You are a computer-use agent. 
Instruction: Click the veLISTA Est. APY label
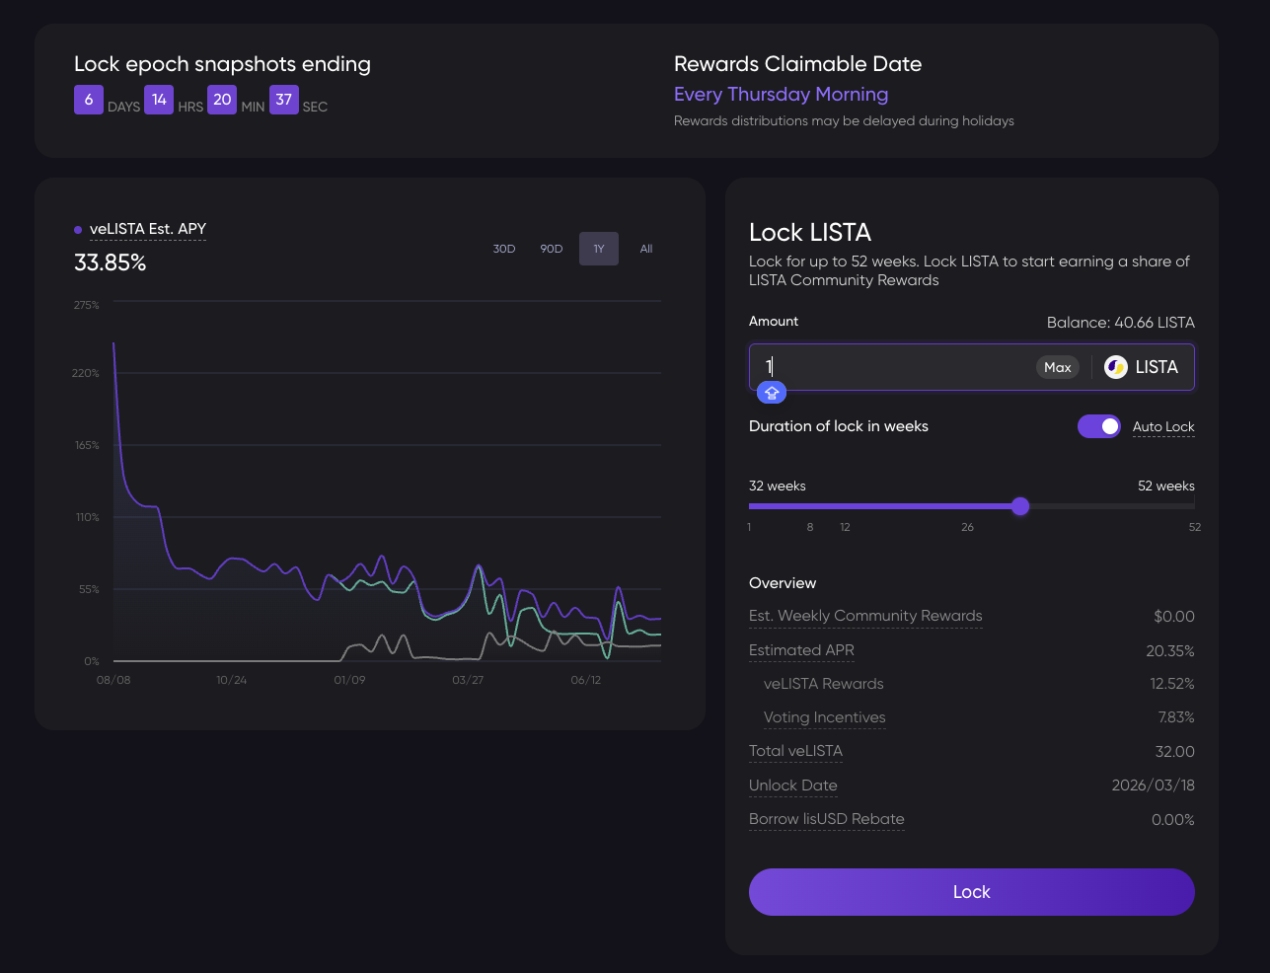tap(148, 229)
